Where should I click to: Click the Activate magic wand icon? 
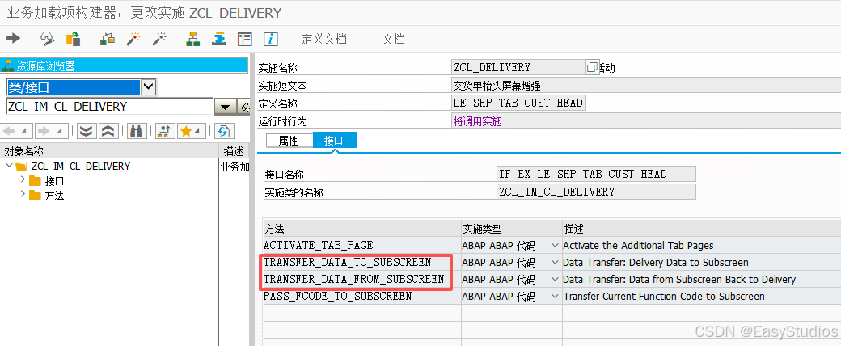133,39
